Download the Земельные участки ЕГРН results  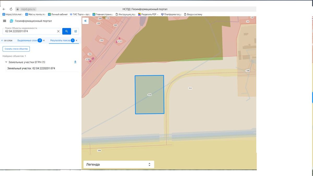click(75, 62)
